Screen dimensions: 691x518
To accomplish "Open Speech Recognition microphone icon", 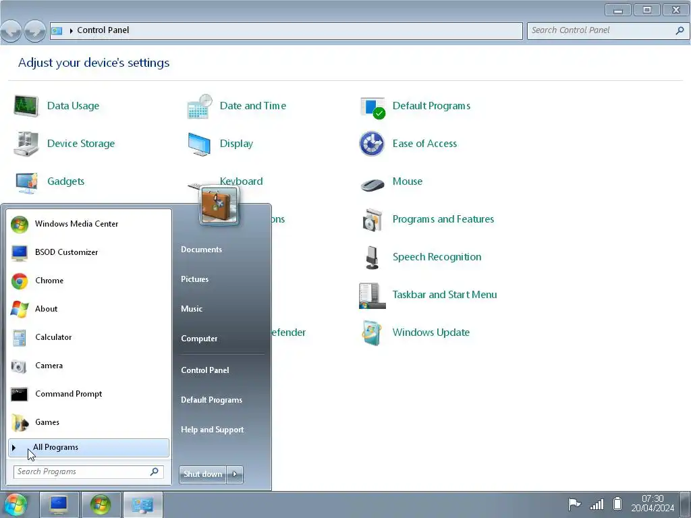I will click(372, 257).
